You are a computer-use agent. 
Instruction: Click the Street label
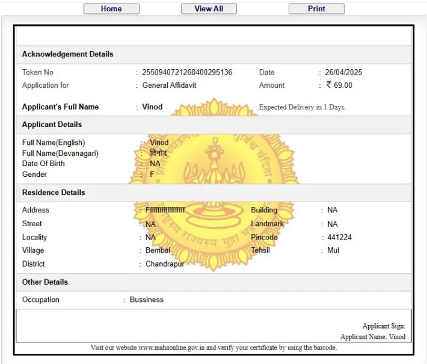pyautogui.click(x=32, y=224)
